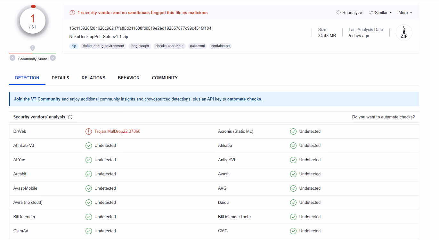Image resolution: width=439 pixels, height=240 pixels.
Task: Switch to the DETECTION tab
Action: click(x=27, y=78)
